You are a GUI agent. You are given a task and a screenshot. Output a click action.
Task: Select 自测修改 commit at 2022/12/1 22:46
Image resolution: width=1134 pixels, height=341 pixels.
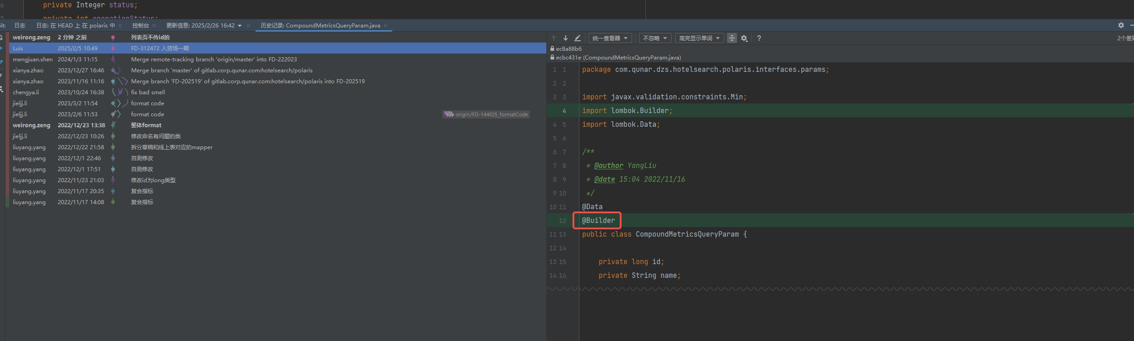point(278,158)
